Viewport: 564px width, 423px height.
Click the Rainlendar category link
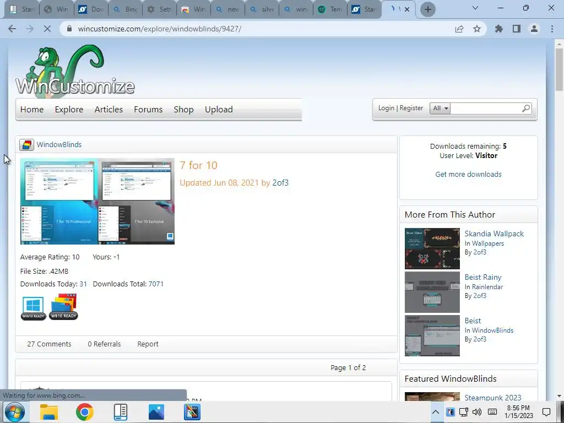pyautogui.click(x=487, y=286)
